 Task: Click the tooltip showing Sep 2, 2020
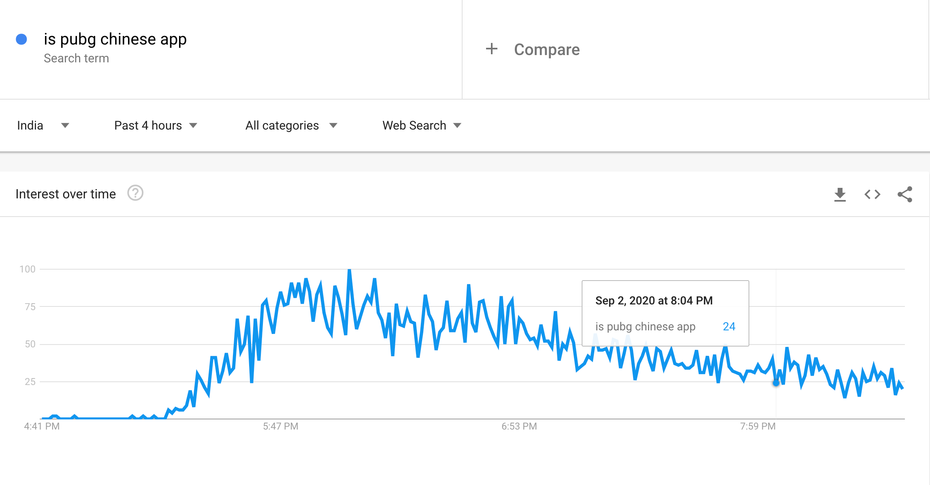665,313
